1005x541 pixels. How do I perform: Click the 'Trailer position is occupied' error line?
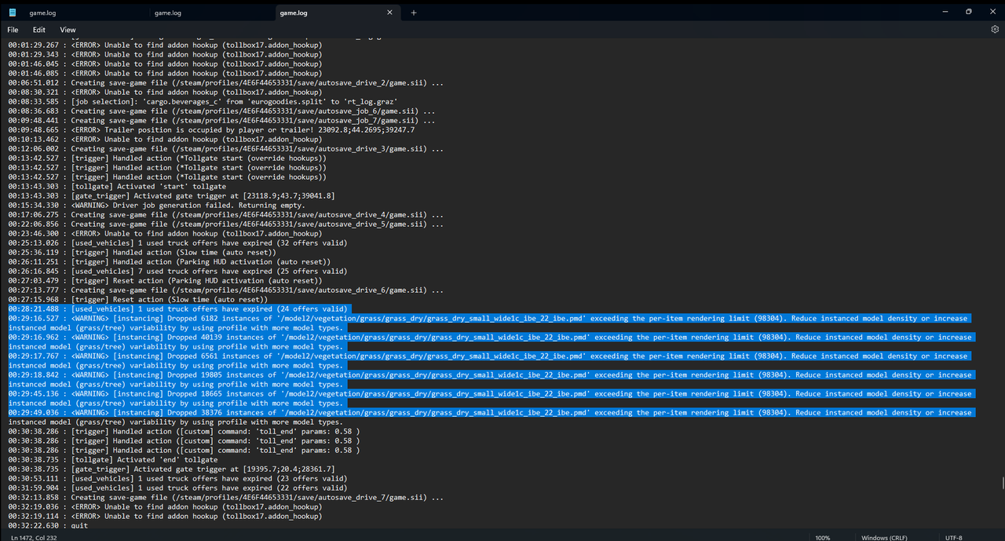211,130
